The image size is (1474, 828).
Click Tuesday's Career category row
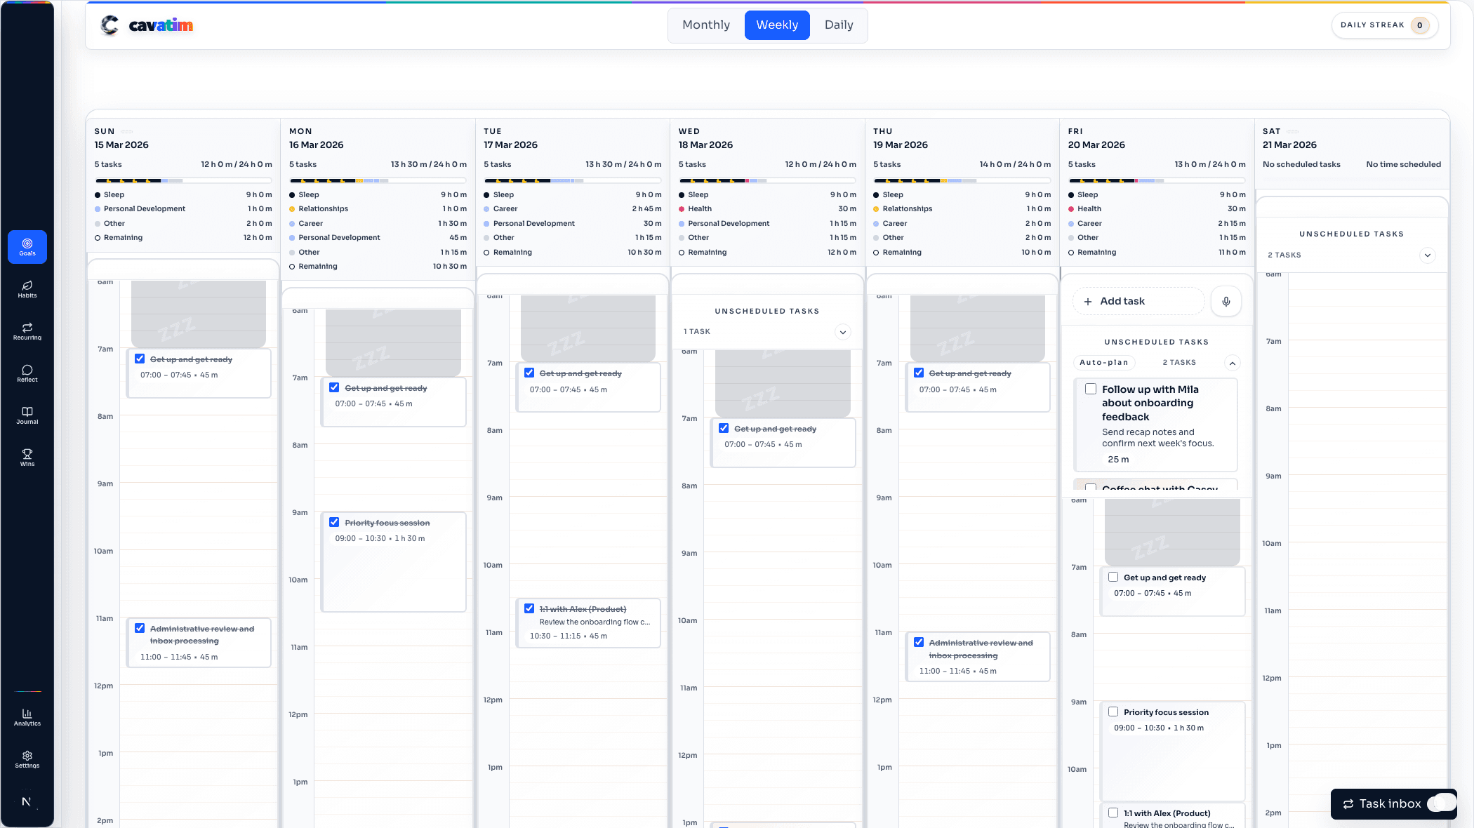(x=573, y=208)
